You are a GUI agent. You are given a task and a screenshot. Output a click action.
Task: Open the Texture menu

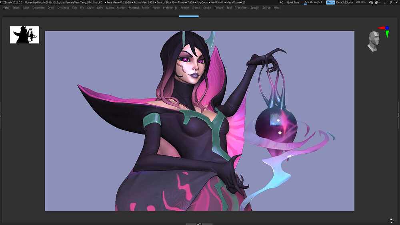pyautogui.click(x=219, y=8)
